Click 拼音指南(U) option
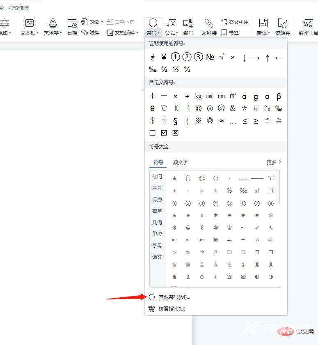The image size is (318, 345). tap(172, 309)
